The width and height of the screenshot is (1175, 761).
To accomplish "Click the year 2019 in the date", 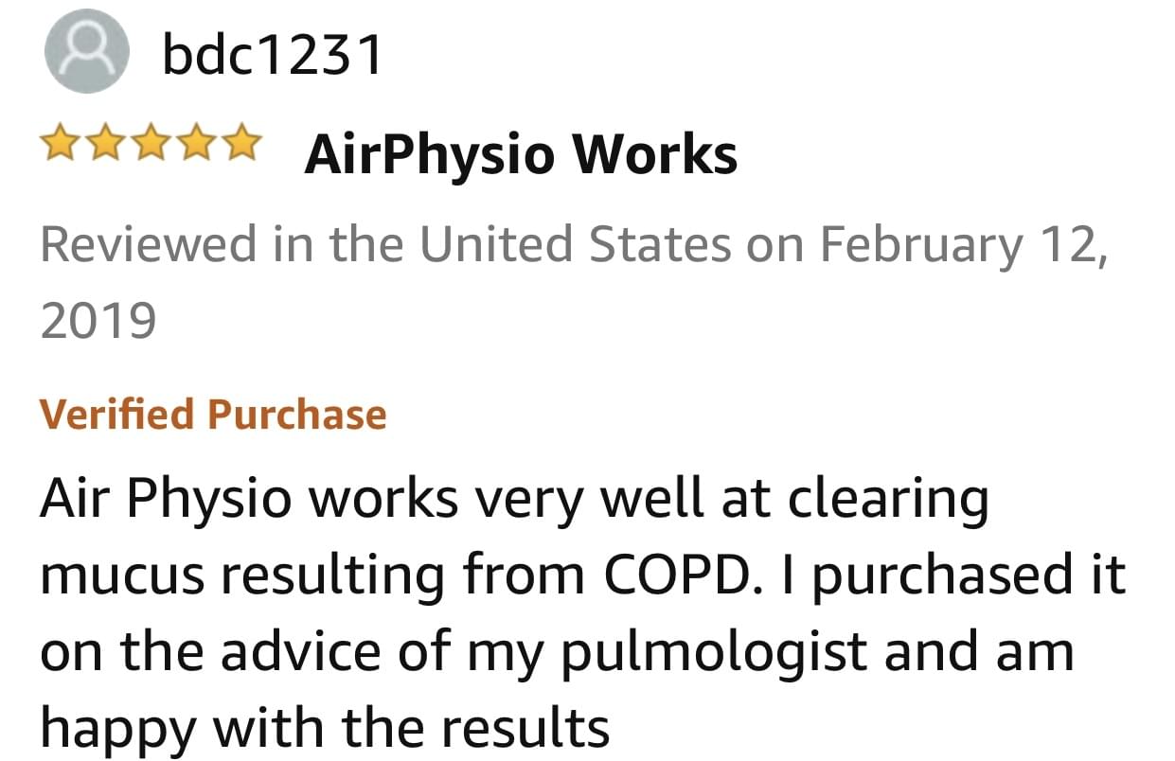I will coord(98,321).
